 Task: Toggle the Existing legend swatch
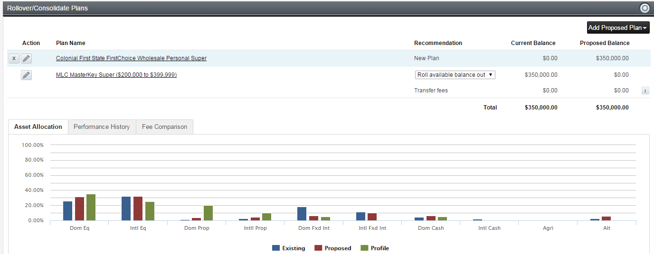[276, 248]
